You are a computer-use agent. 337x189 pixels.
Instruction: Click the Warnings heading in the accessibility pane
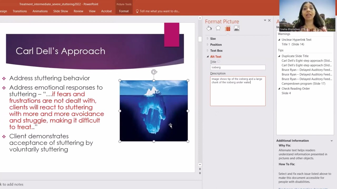tap(284, 34)
